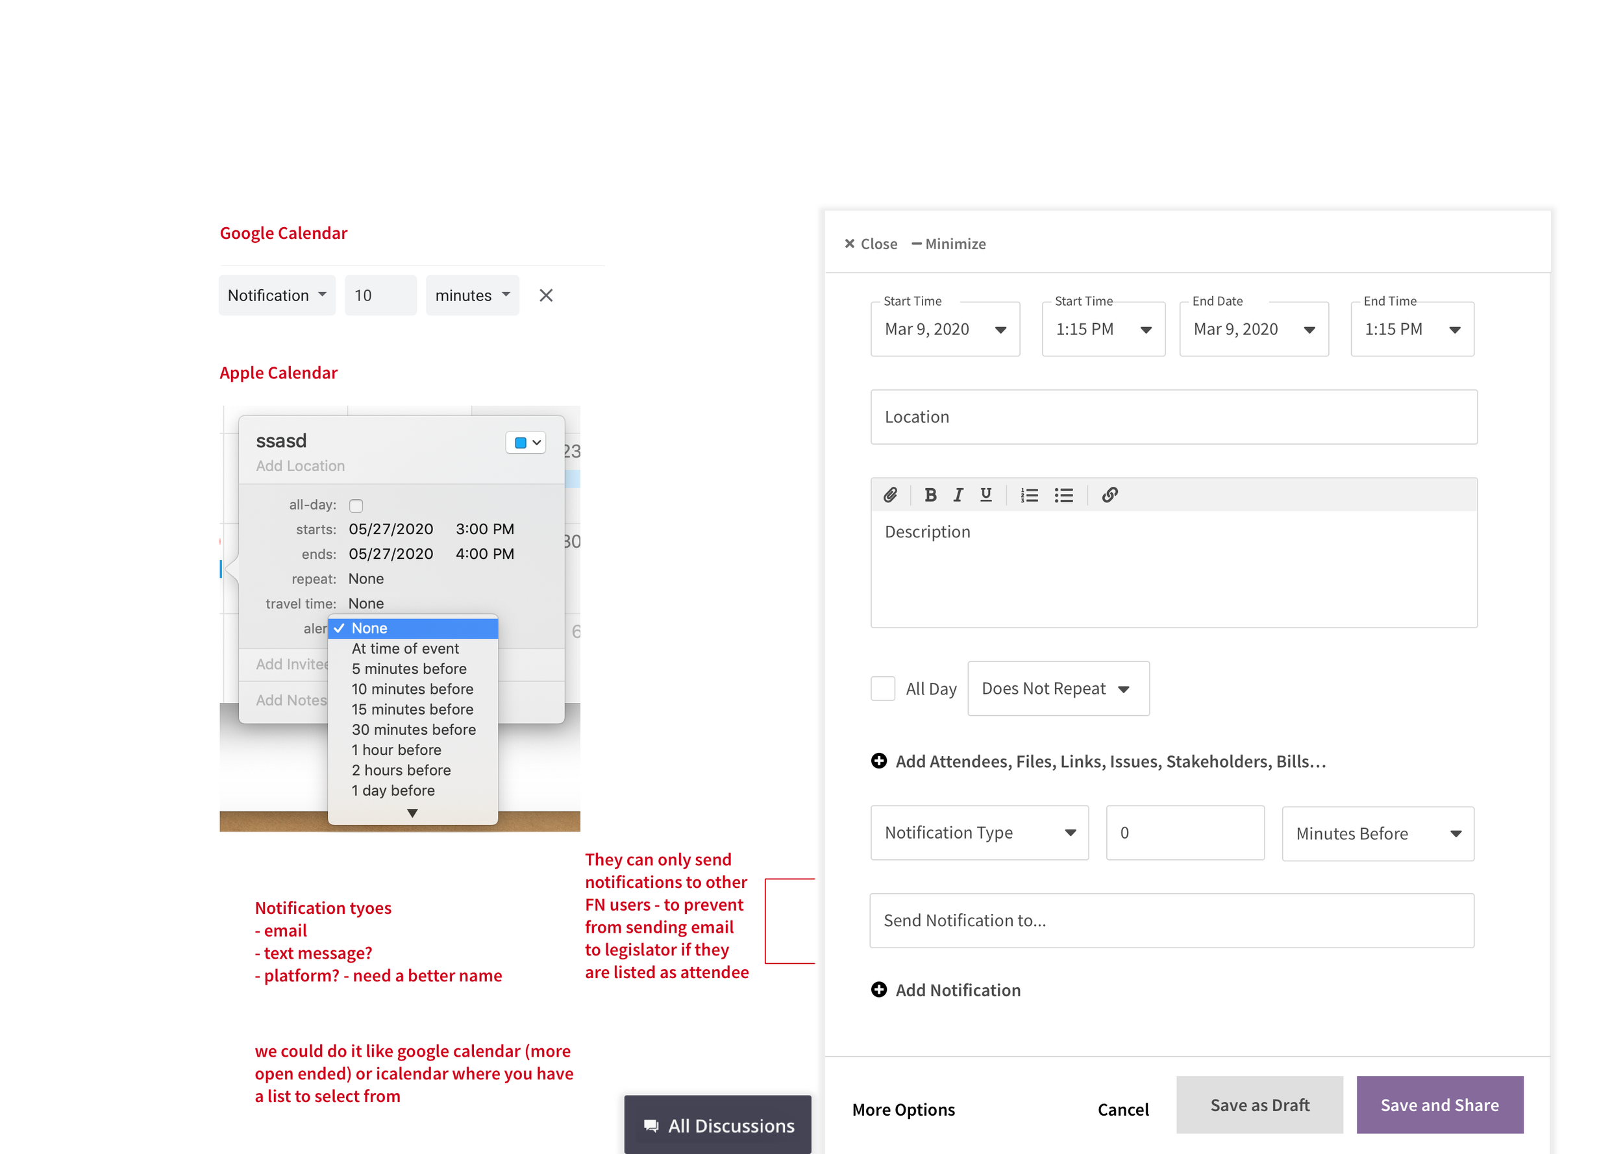Expand the Notification Type dropdown
1623x1154 pixels.
click(979, 833)
